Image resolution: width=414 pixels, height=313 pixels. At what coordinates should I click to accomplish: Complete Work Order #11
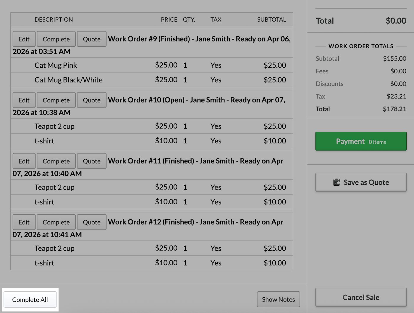coord(56,161)
